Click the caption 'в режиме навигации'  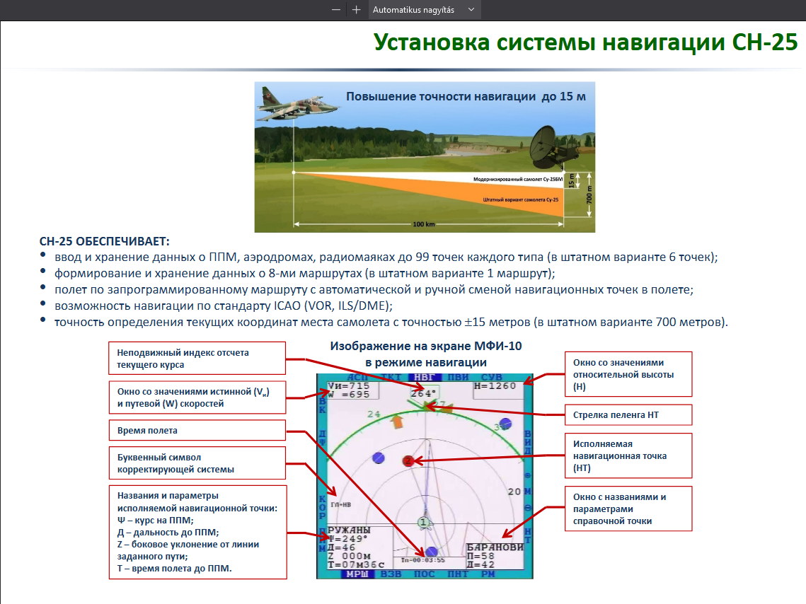(x=425, y=363)
